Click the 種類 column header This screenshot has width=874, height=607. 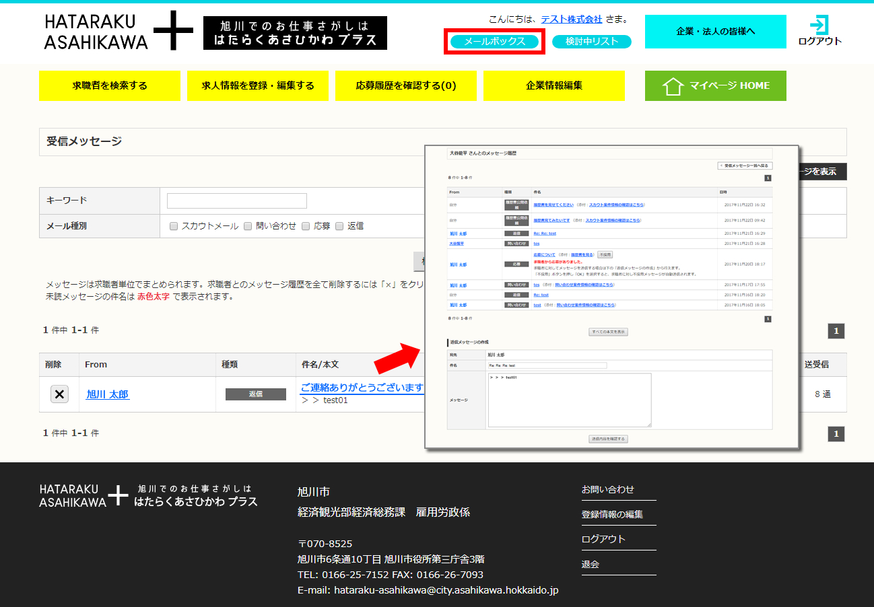click(230, 364)
